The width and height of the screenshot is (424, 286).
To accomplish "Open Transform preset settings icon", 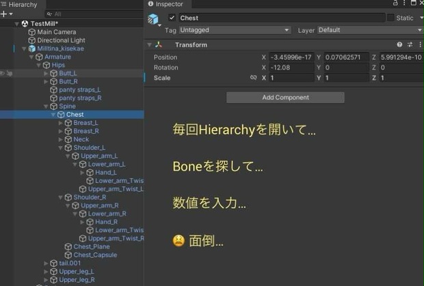I will (410, 45).
